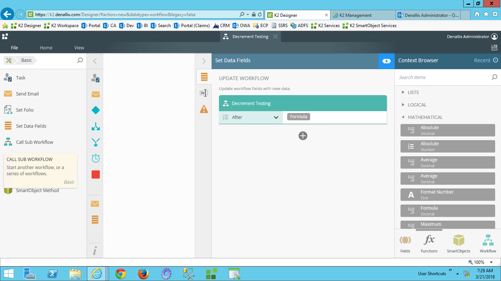Open the K2 SmartObject Services bookmark
Image resolution: width=501 pixels, height=281 pixels.
(369, 26)
